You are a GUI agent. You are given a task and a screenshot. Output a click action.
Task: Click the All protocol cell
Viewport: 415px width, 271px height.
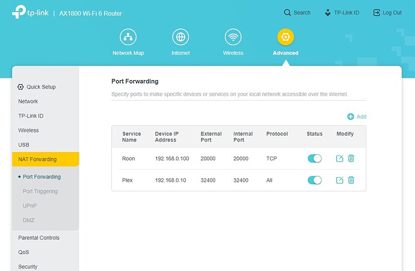coord(269,180)
